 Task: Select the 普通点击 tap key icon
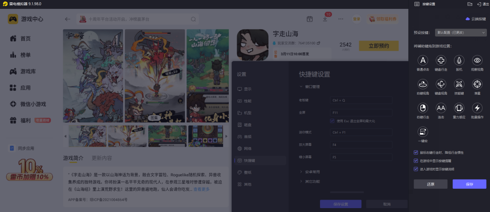[423, 60]
